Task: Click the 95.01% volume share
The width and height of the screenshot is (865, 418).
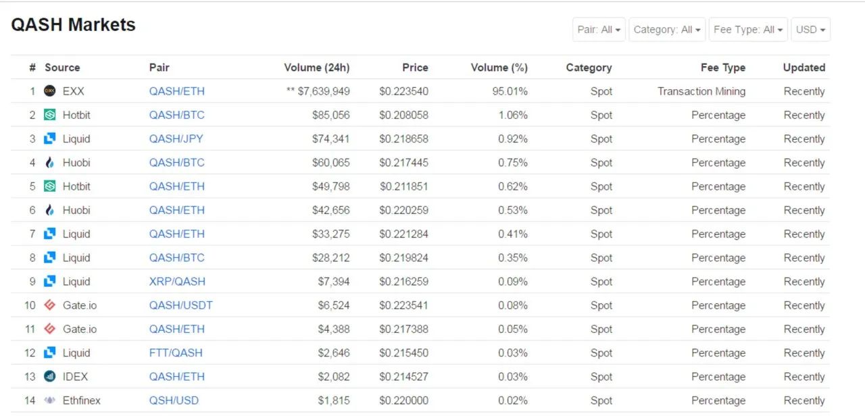Action: (x=510, y=91)
